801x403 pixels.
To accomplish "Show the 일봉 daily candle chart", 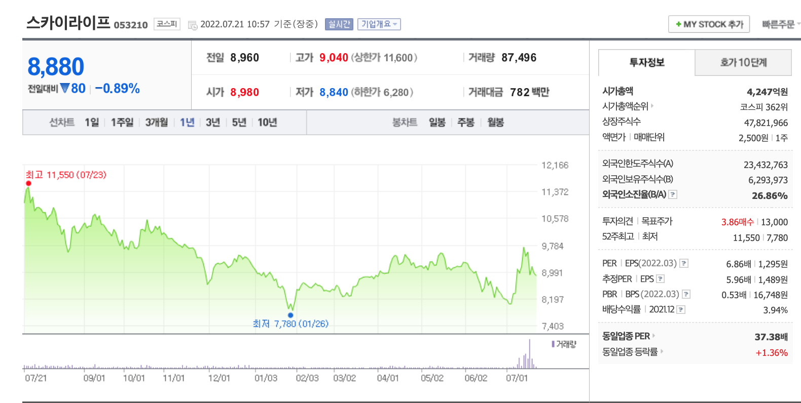I will [437, 123].
